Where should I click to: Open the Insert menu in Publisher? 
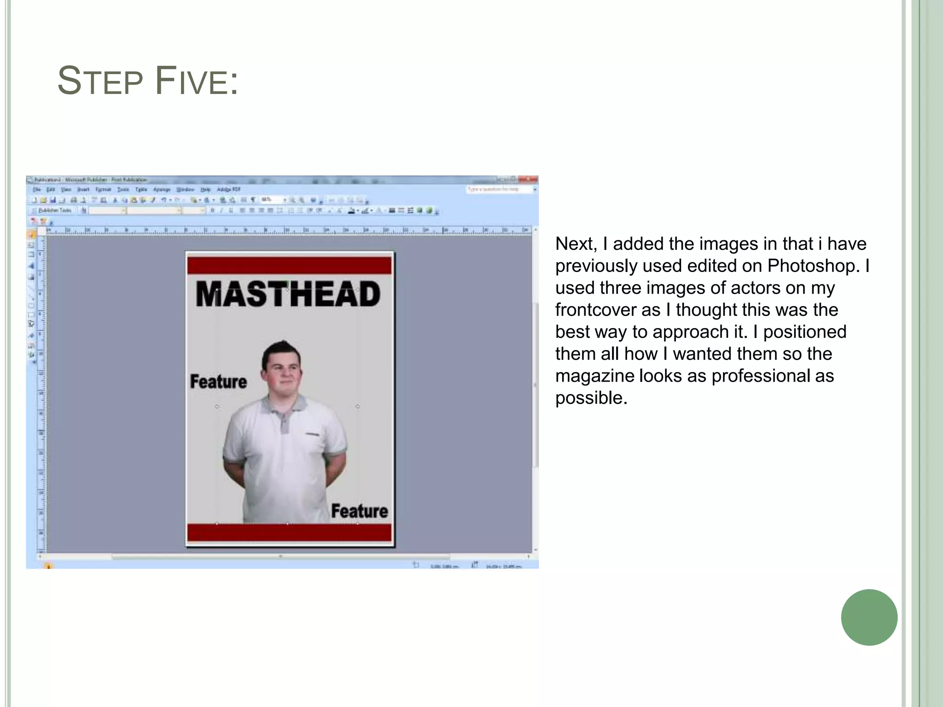click(x=83, y=189)
